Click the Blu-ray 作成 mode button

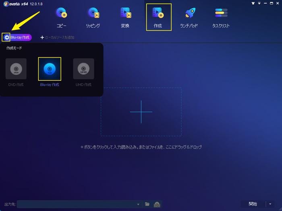coord(17,37)
